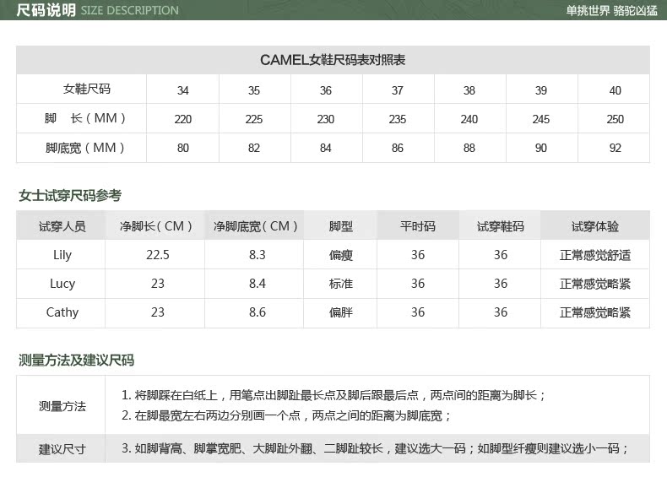Click the '脚型' column header
667x488 pixels.
click(341, 226)
